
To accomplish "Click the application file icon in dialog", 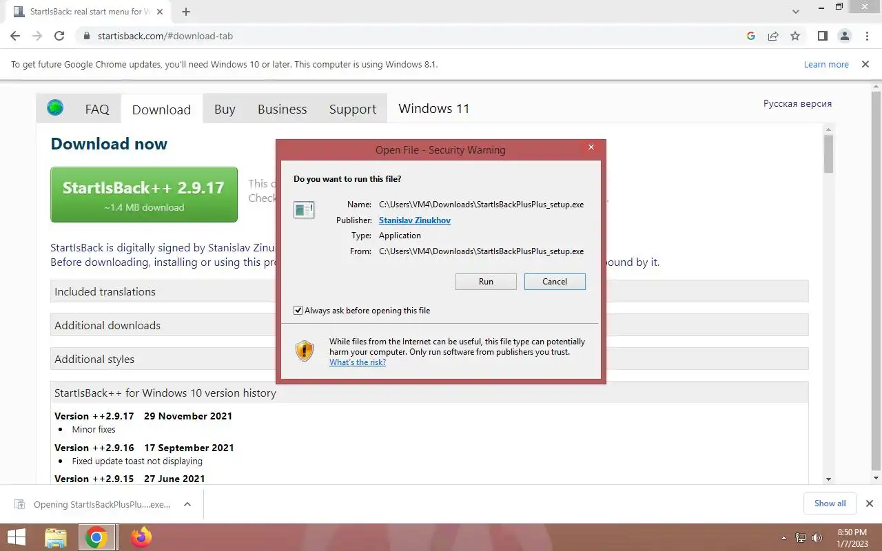I will 304,209.
